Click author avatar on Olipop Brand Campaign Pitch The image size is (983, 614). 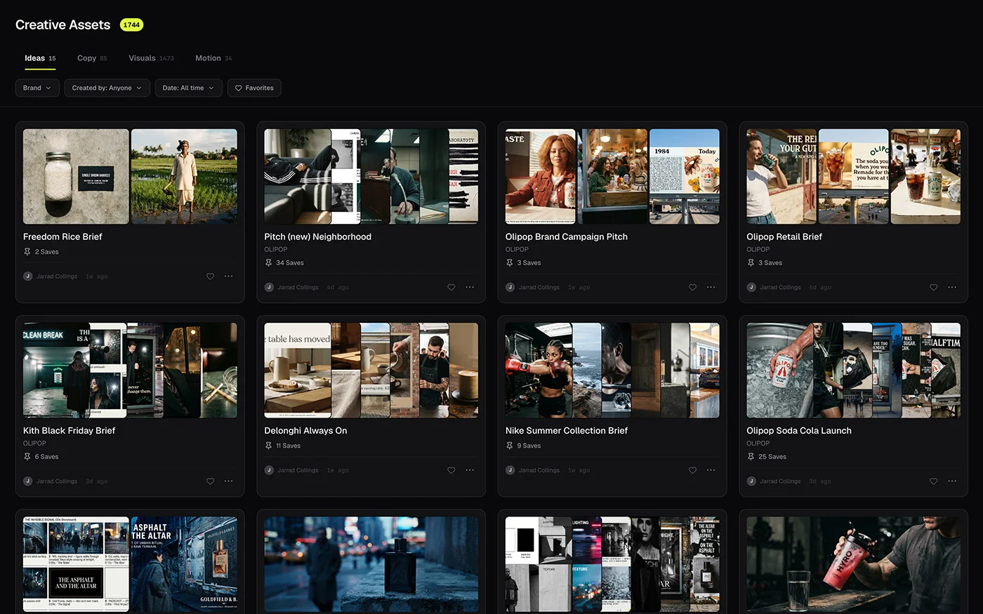point(510,287)
